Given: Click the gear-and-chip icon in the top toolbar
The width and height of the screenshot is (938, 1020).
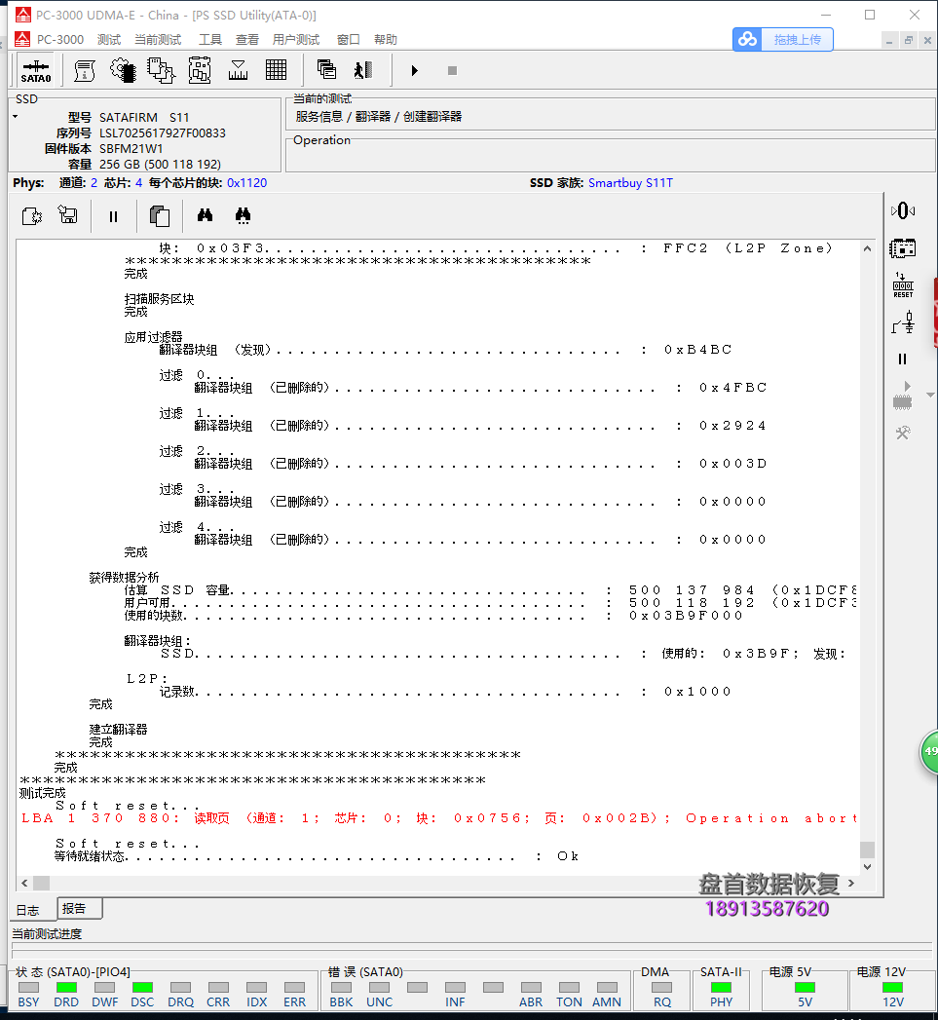Looking at the screenshot, I should [x=123, y=70].
